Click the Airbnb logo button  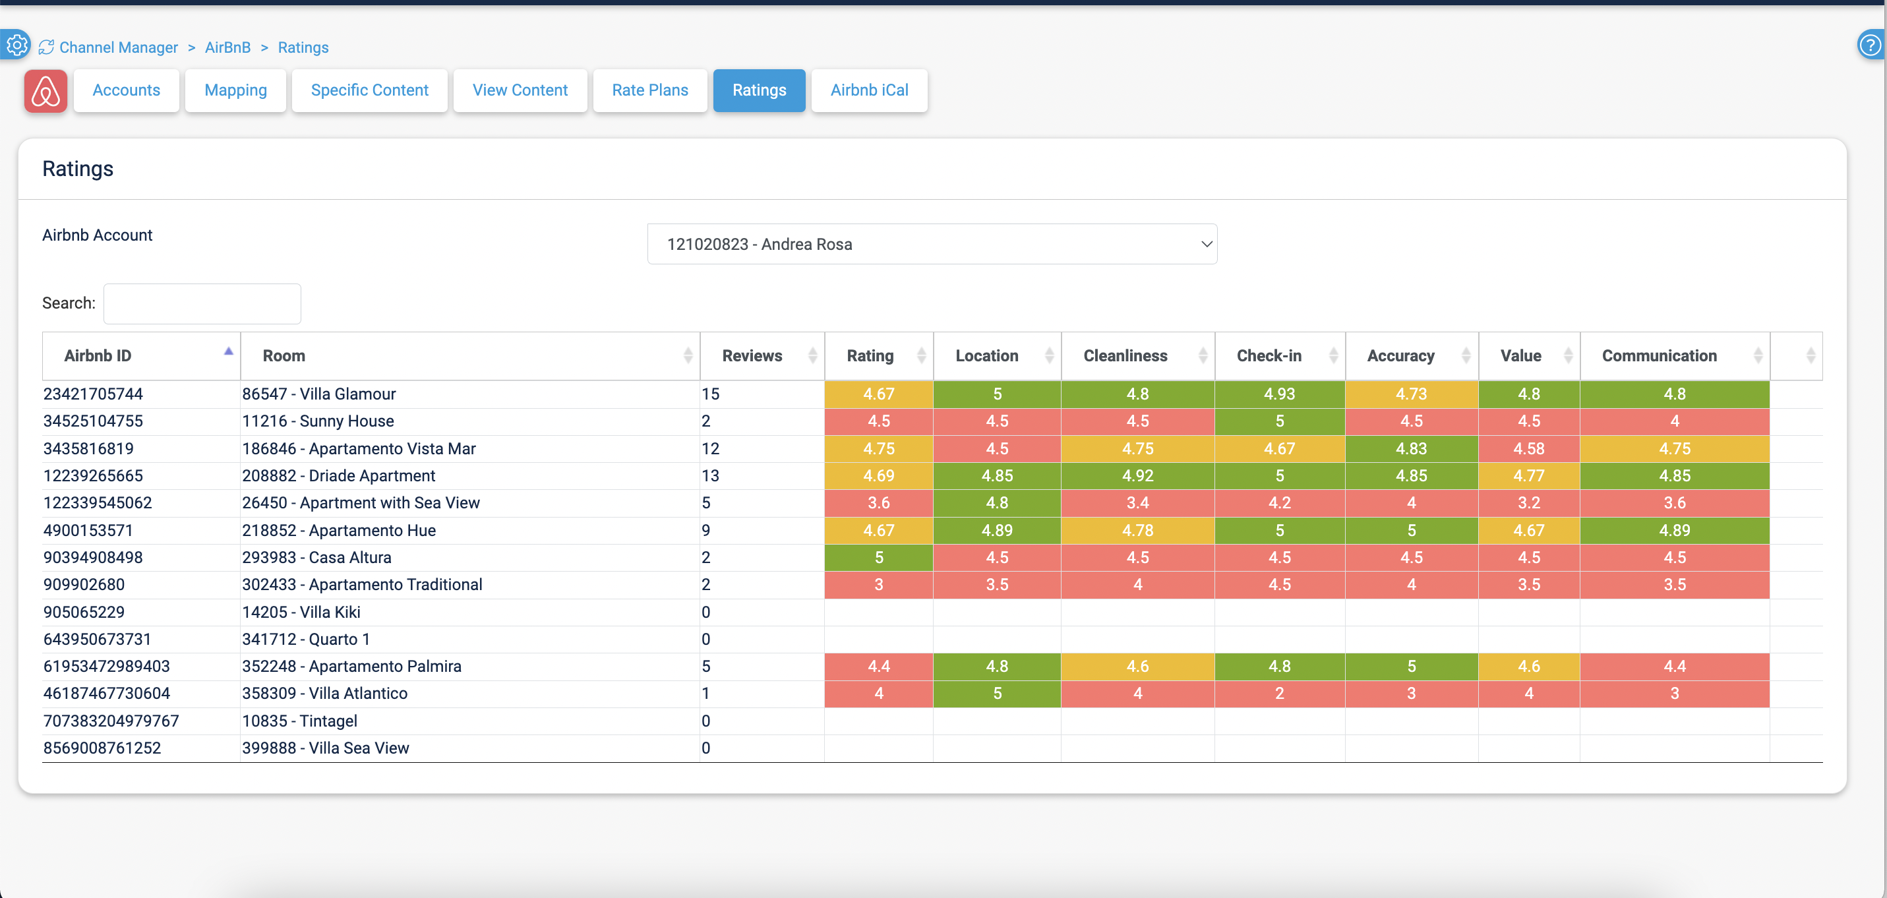pyautogui.click(x=45, y=91)
